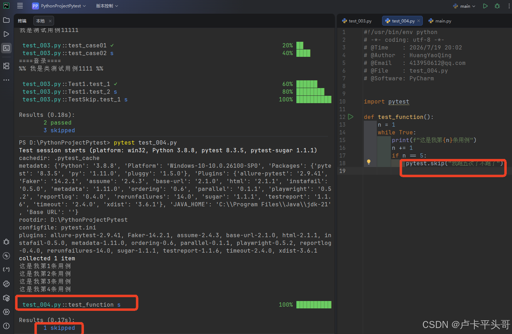Open the Project tool window folder icon
The width and height of the screenshot is (512, 334).
[6, 20]
